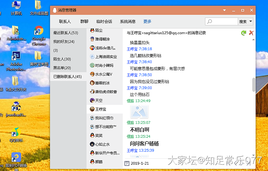Select the 黑名单(20) group
Viewport: 268px width, 171px height.
pos(62,68)
